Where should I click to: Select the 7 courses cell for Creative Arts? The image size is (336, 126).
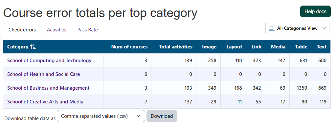click(x=127, y=102)
